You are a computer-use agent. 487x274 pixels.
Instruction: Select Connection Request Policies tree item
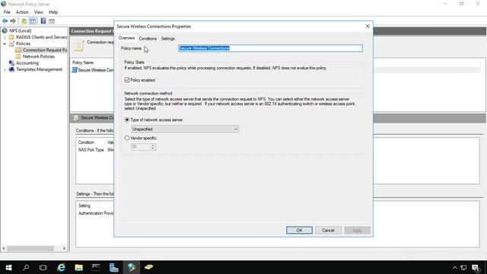pos(45,50)
